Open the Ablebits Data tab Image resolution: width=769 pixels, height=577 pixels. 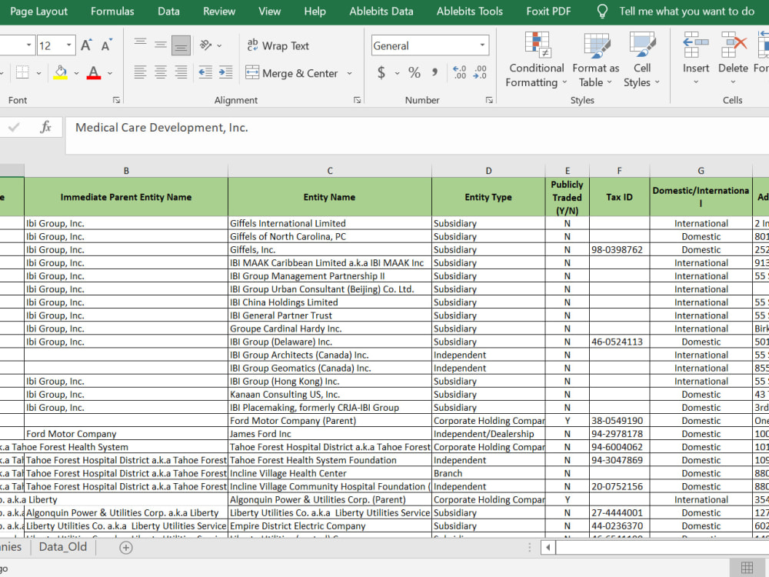click(x=381, y=12)
